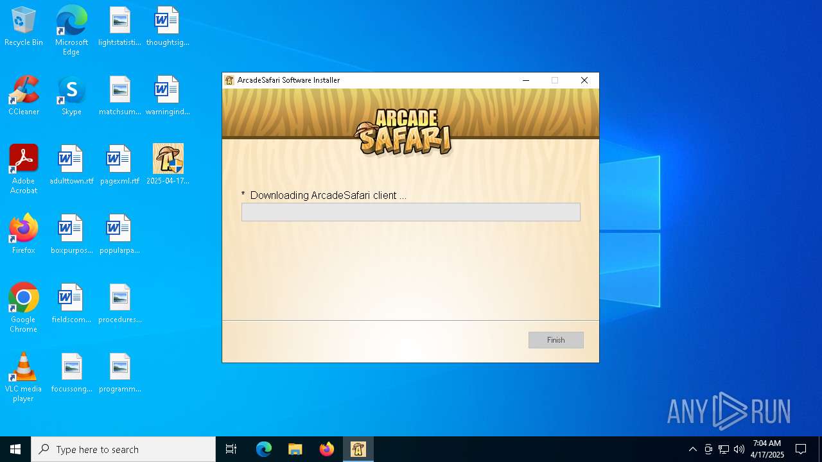Open Edge from the taskbar
Screen dimensions: 822x462
click(264, 449)
